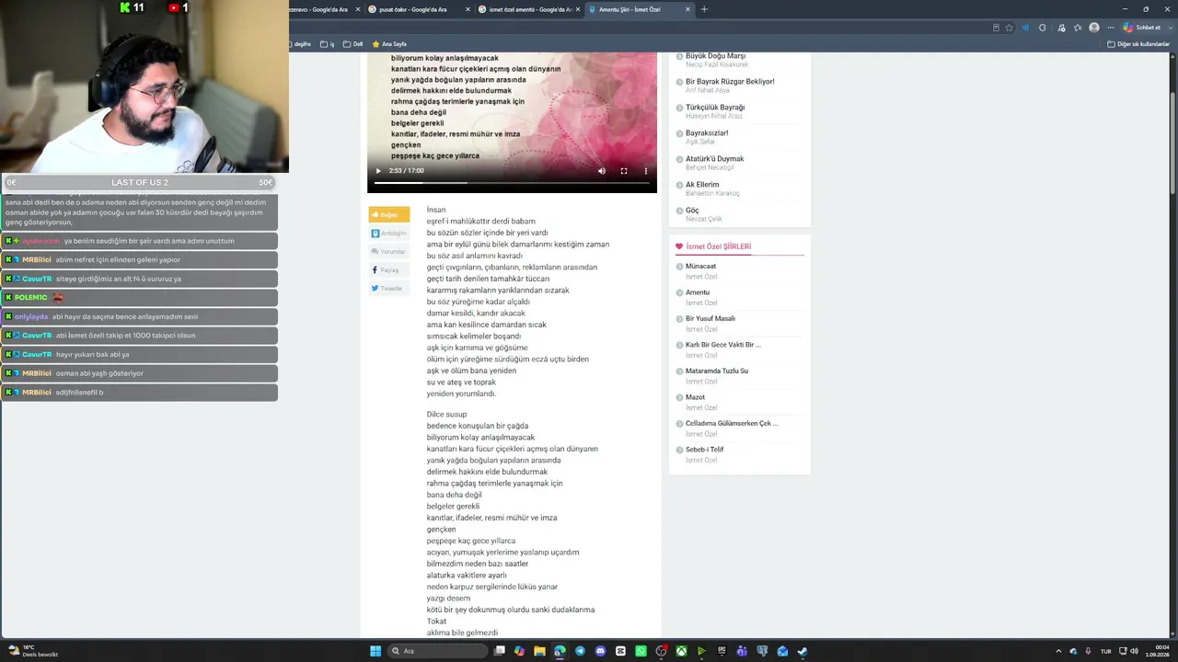Open author link 'Necip Fazıl Kısakürek'

coord(717,64)
